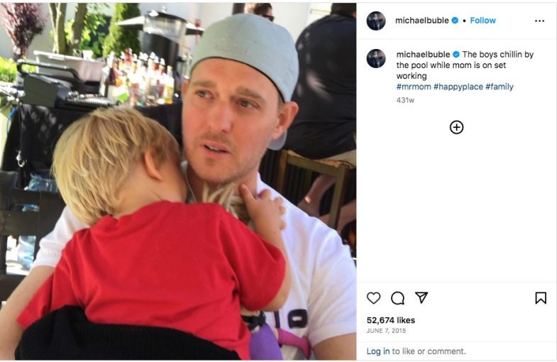Click the header profile avatar

coord(376,21)
